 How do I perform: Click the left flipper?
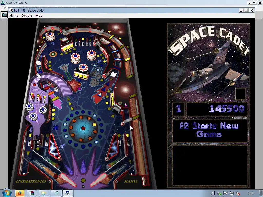click(x=68, y=180)
